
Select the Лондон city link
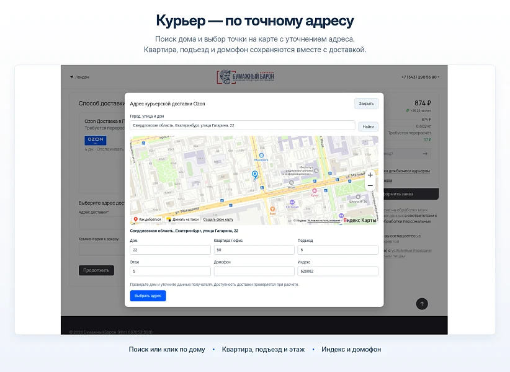coord(82,77)
